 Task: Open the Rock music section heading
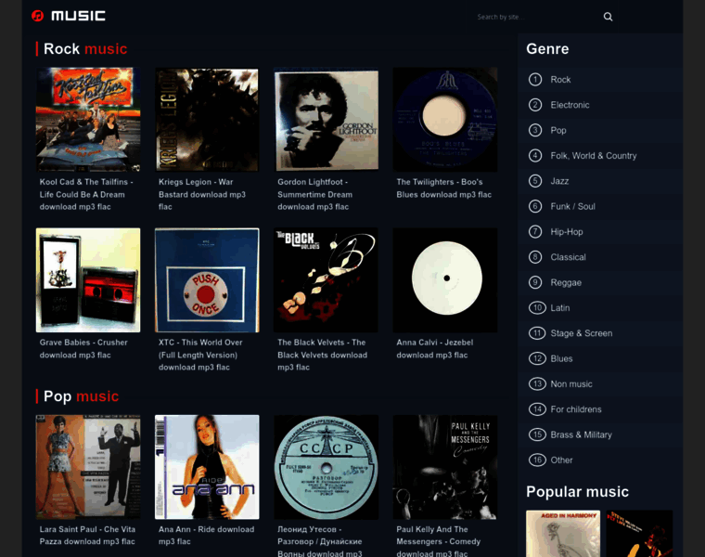coord(85,49)
